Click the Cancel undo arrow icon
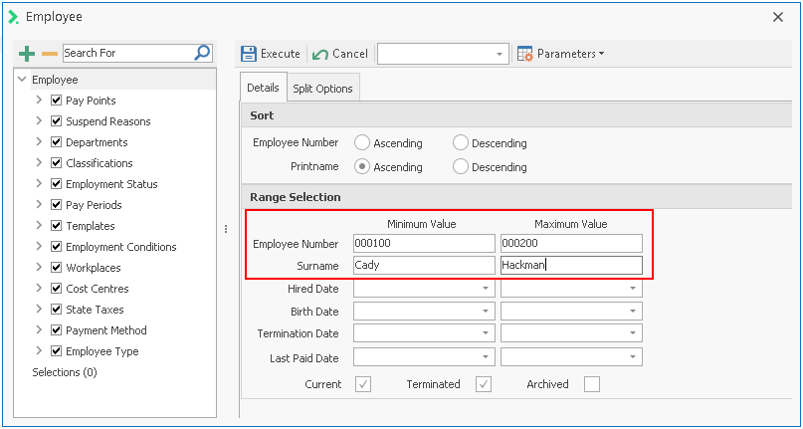This screenshot has width=803, height=429. point(320,54)
